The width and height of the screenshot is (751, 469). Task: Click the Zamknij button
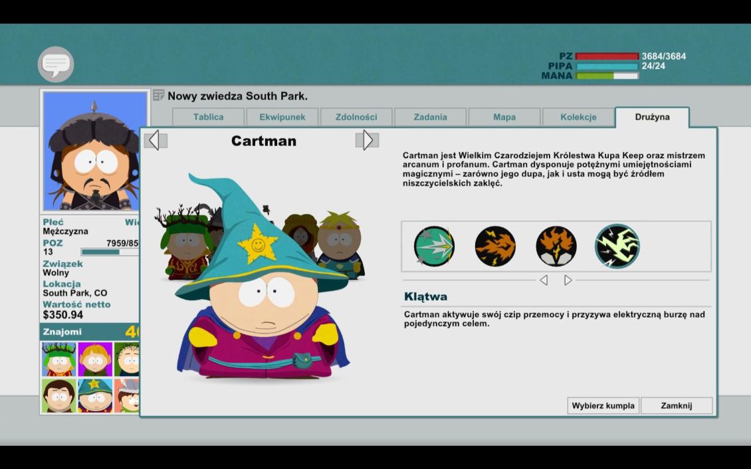coord(677,405)
